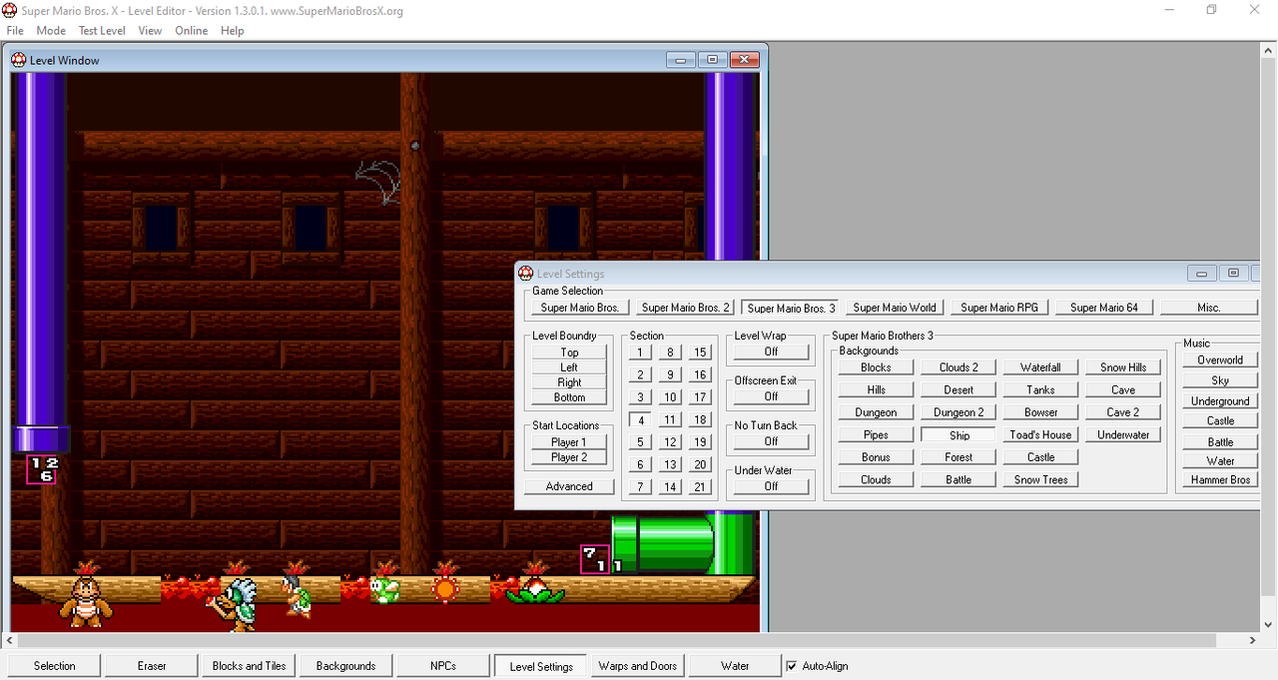Select section 11
This screenshot has width=1278, height=680.
(670, 420)
